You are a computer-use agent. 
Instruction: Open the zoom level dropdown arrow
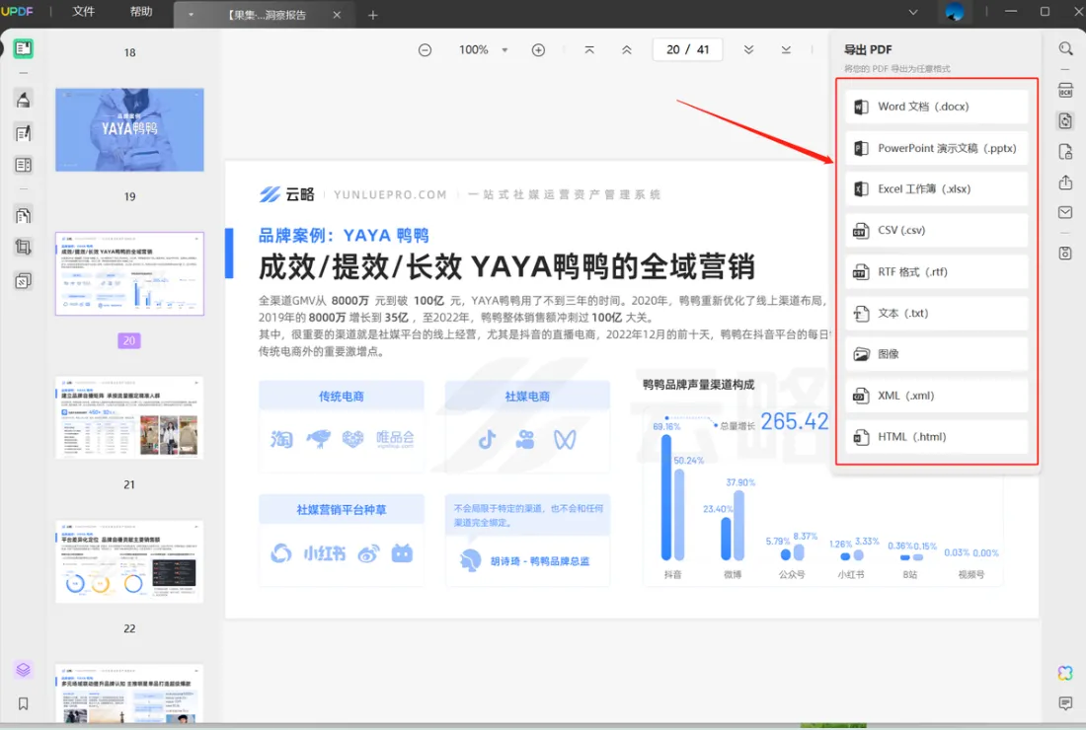[504, 50]
